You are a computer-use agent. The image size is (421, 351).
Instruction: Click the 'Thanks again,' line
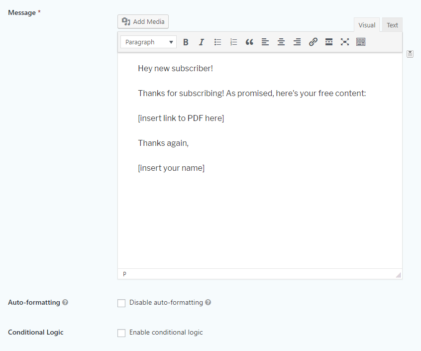point(163,143)
